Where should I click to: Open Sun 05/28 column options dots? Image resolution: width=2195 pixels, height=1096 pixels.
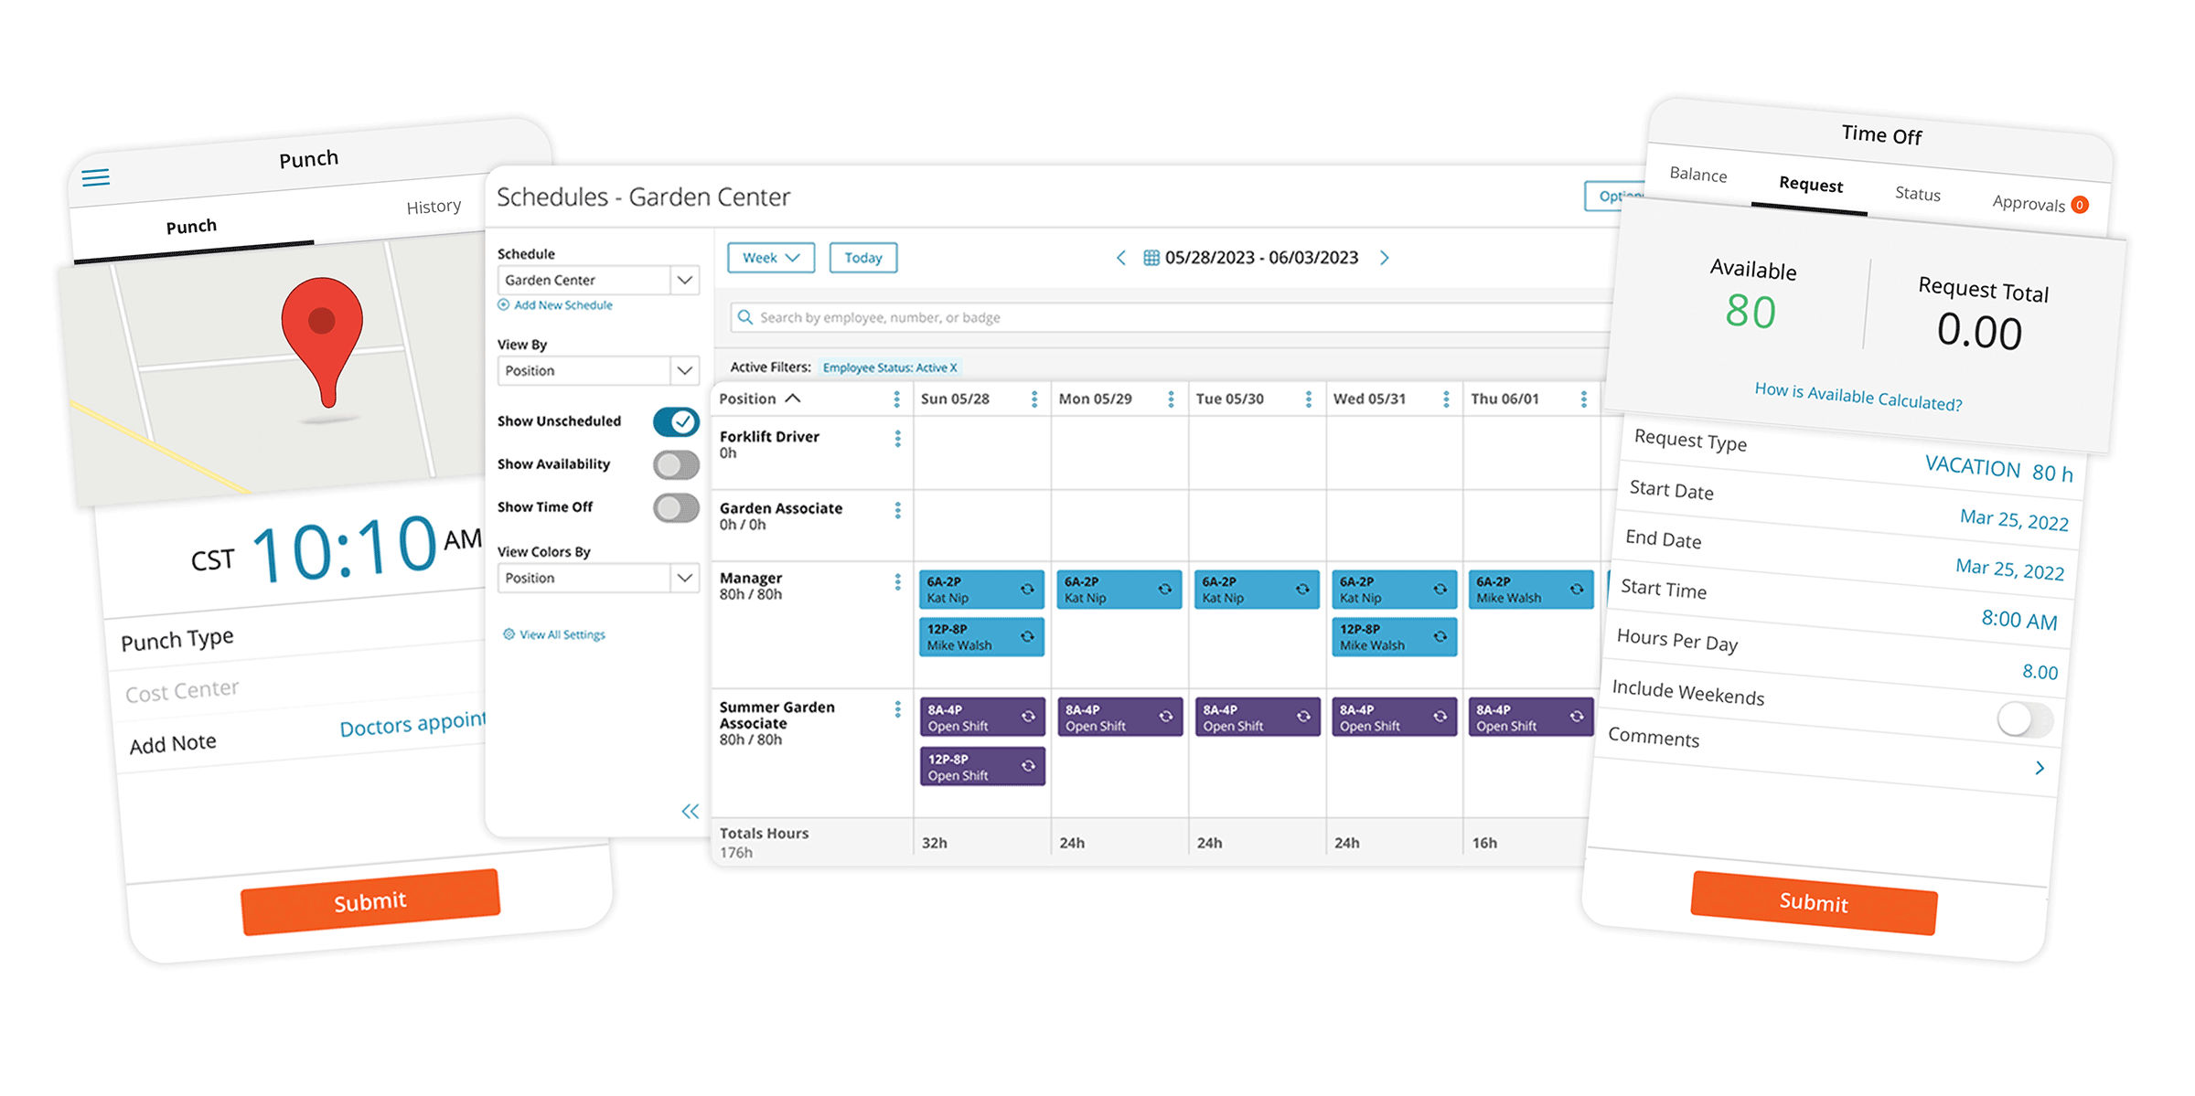1033,399
